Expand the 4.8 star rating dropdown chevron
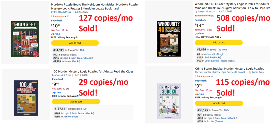271x124 pixels. (209, 16)
